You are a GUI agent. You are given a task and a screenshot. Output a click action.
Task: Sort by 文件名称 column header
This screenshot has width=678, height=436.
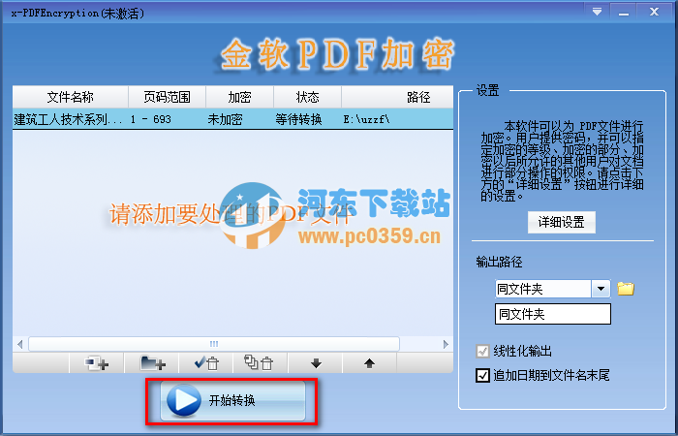(x=71, y=97)
